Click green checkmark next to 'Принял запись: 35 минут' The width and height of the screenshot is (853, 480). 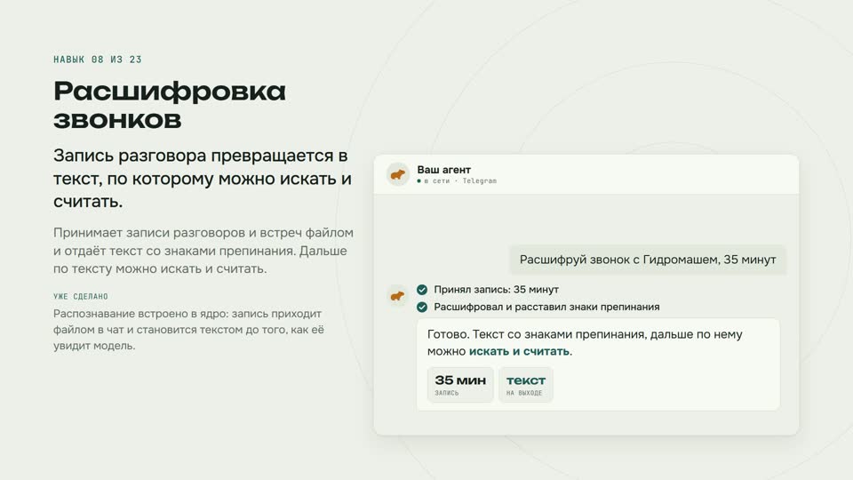click(x=422, y=290)
